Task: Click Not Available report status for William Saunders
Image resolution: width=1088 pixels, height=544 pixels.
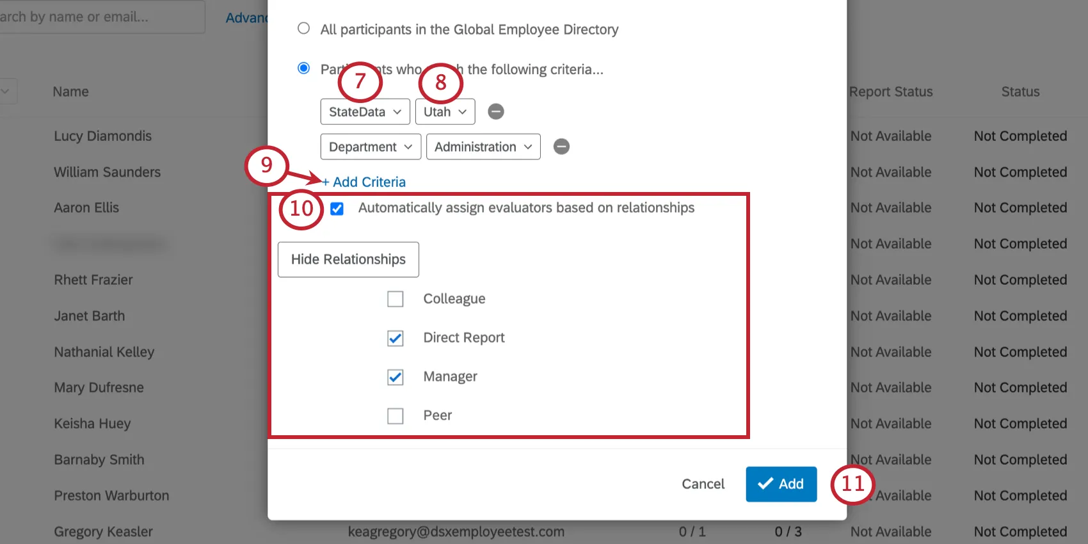Action: (x=890, y=172)
